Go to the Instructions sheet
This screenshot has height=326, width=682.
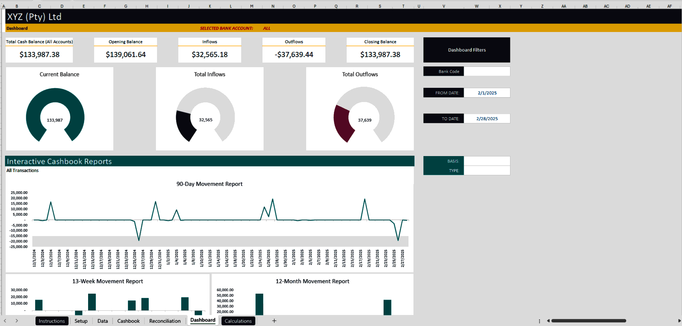[52, 321]
